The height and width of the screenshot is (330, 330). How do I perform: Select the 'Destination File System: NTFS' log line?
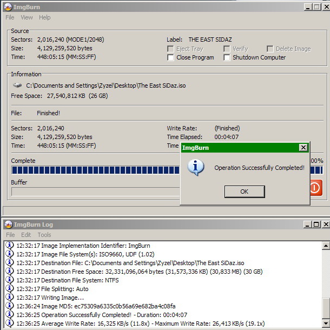pos(68,280)
